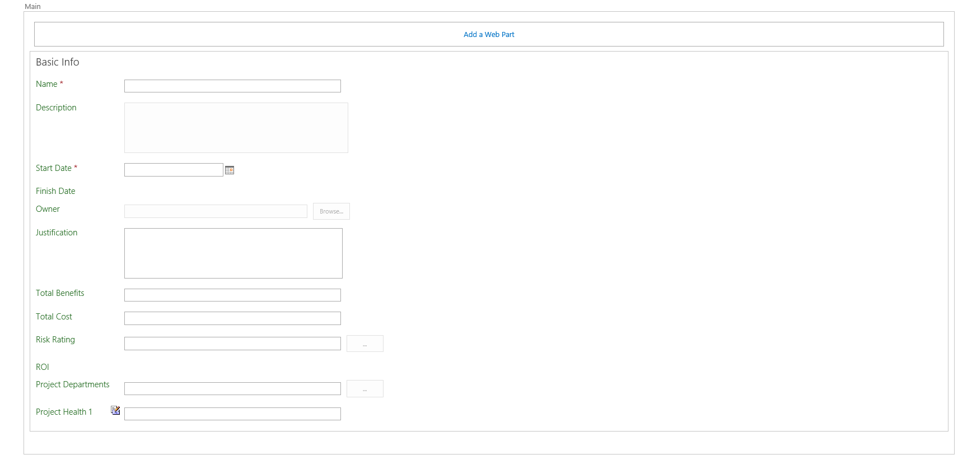Click the Owner input field
Screen dimensions: 958x459
click(216, 211)
